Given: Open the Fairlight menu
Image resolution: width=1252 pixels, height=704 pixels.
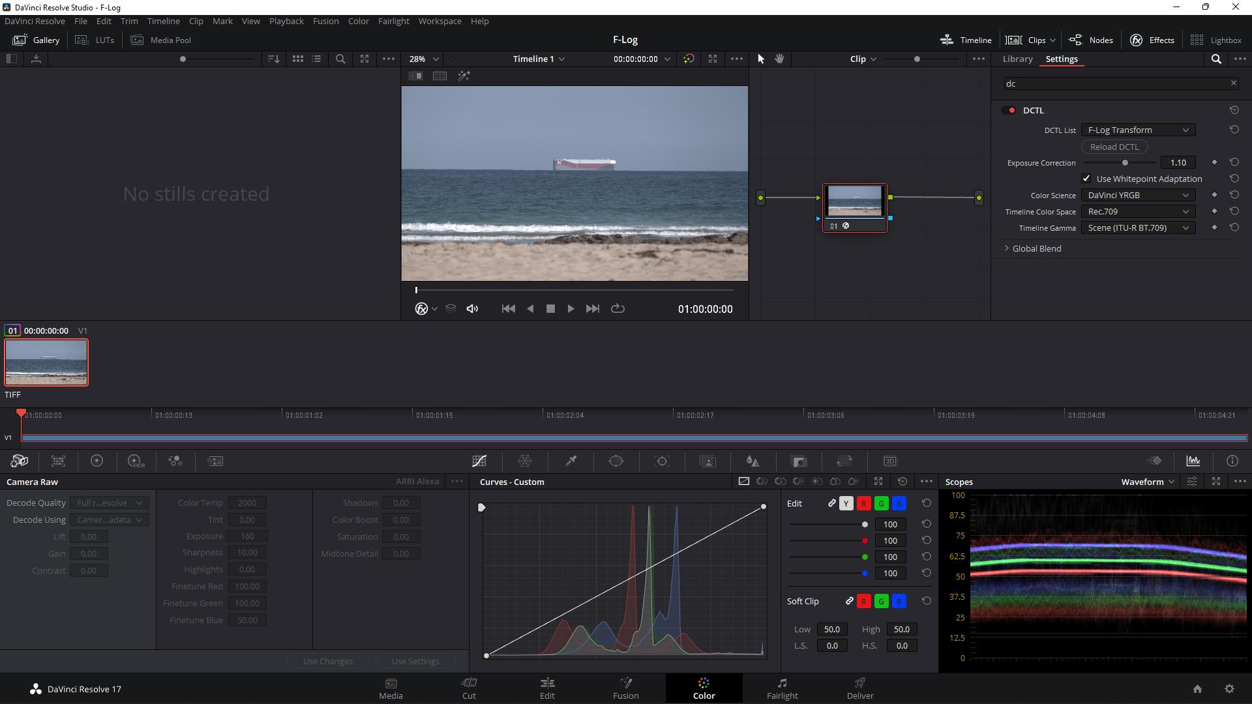Looking at the screenshot, I should point(393,21).
